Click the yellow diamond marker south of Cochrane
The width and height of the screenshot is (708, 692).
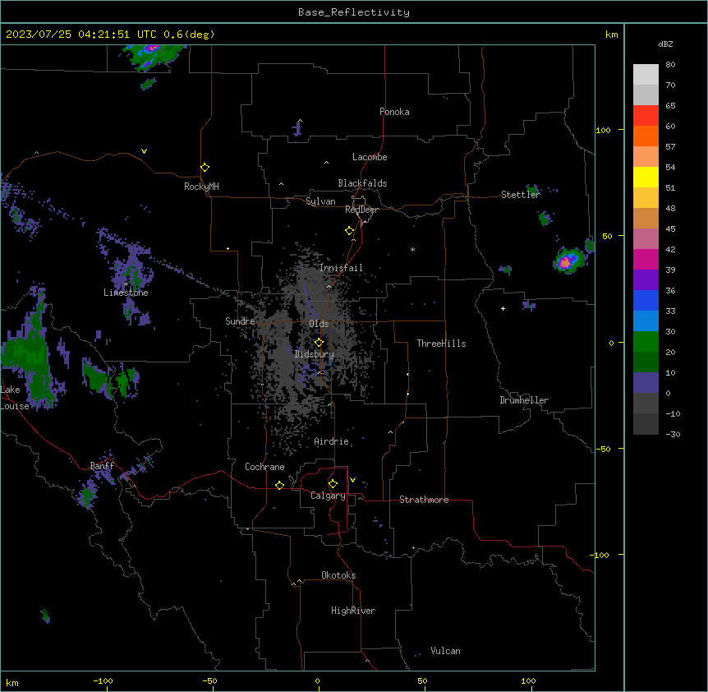(279, 485)
